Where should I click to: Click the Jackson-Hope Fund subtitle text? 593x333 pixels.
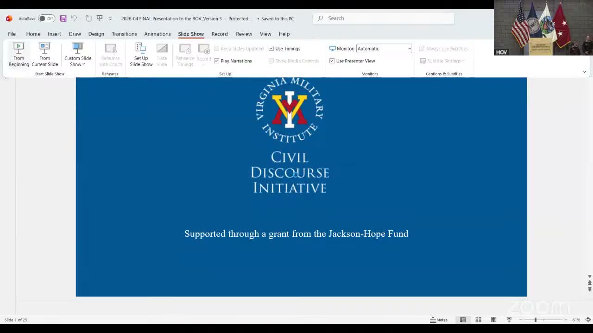pyautogui.click(x=296, y=234)
